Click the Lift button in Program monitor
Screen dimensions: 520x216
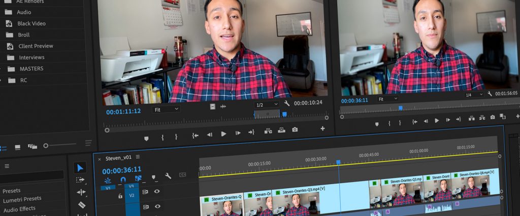[472, 118]
